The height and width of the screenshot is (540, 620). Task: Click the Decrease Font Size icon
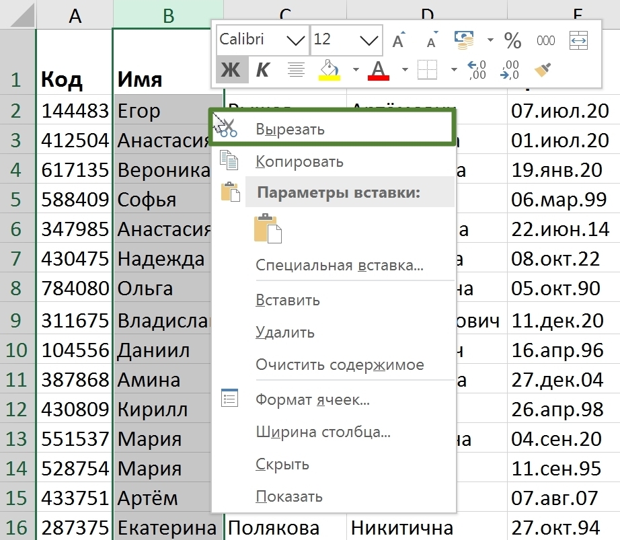pos(432,40)
